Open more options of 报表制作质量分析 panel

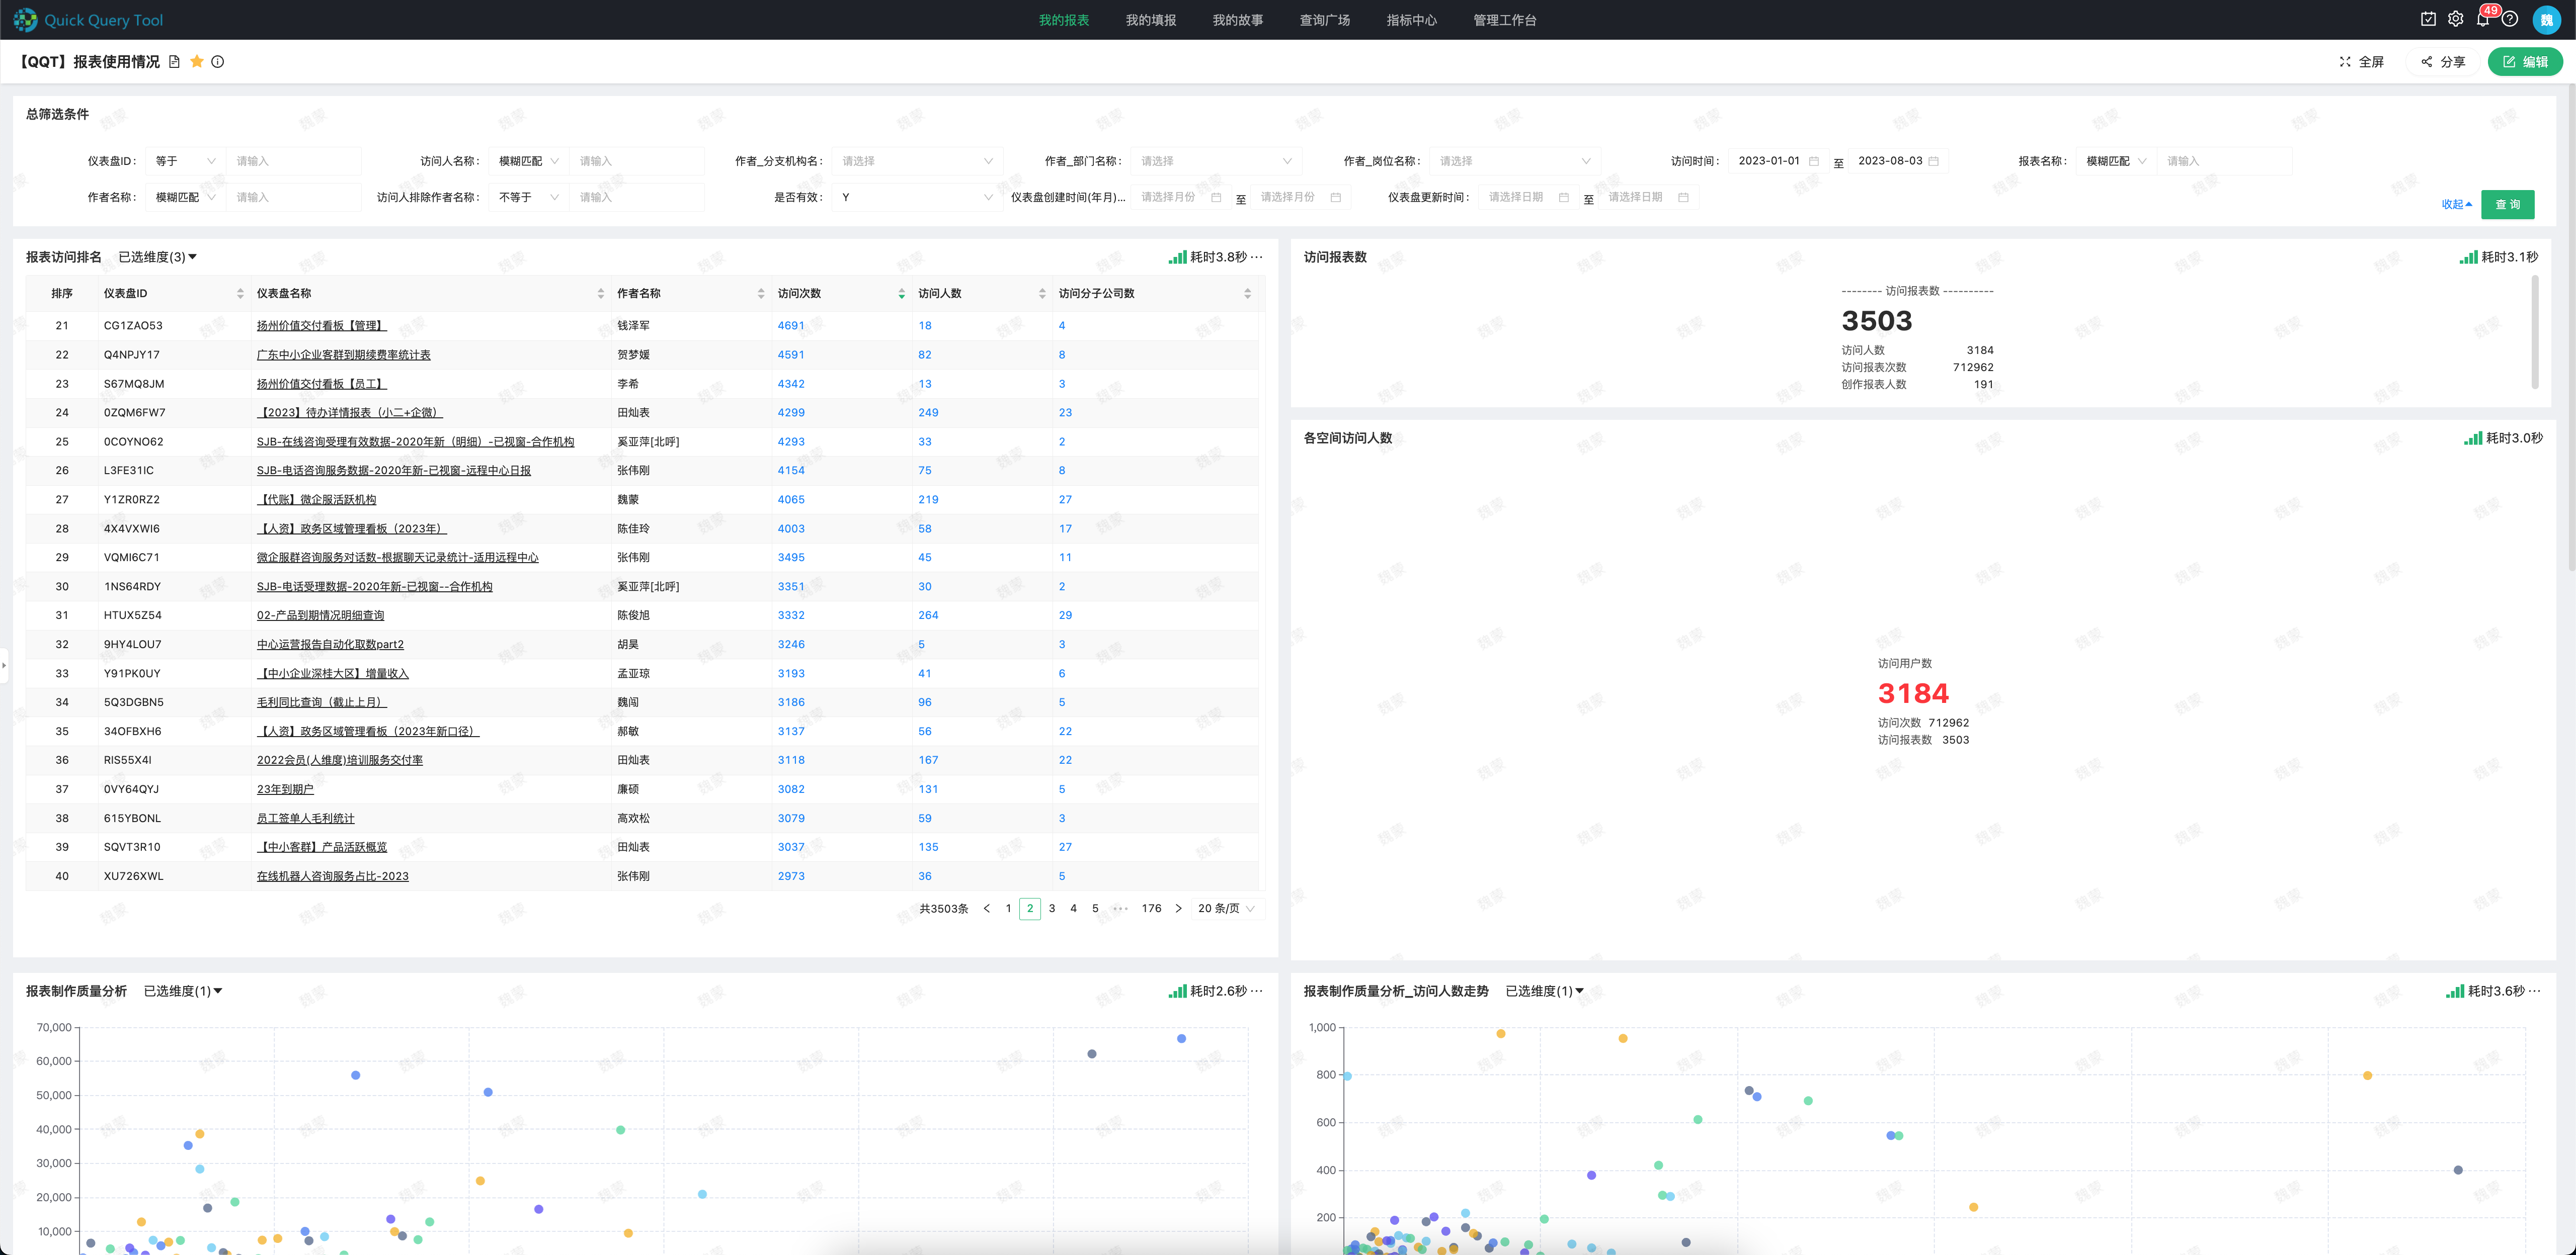click(x=1257, y=991)
